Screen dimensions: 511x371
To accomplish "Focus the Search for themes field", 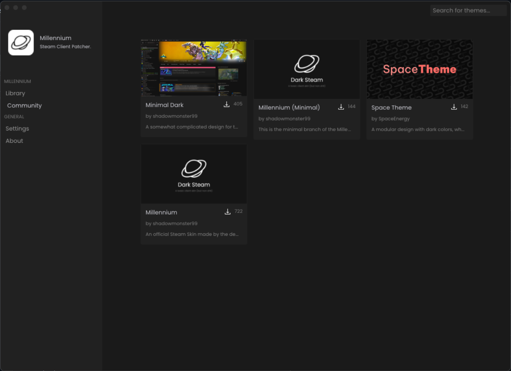I will 468,10.
